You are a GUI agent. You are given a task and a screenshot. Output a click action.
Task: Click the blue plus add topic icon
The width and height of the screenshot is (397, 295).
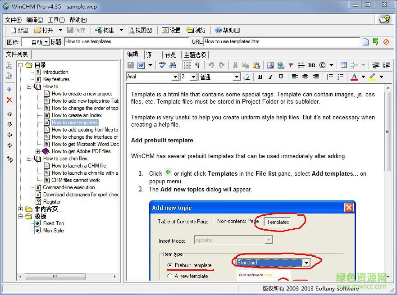tap(9, 90)
